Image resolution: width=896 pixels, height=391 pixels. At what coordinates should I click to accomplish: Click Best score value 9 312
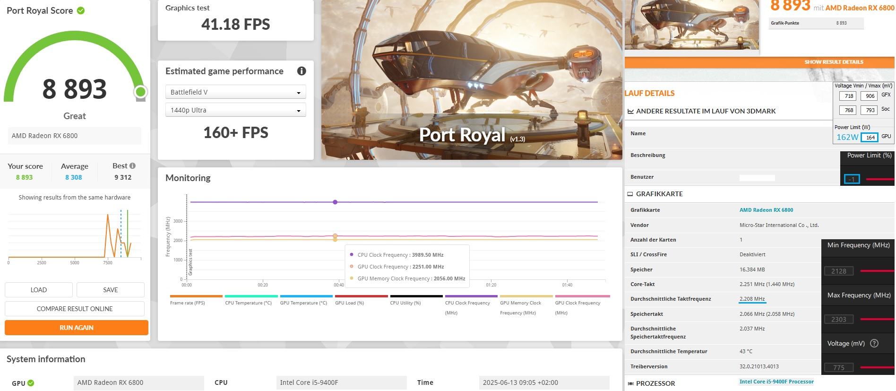123,177
